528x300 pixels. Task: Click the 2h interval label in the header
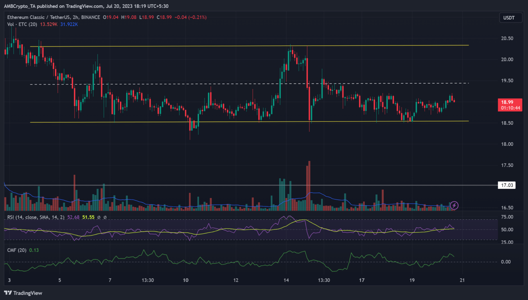tap(75, 17)
